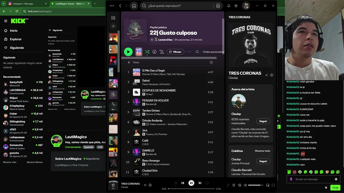Toggle shuffle in player bar
This screenshot has height=193, width=344.
click(175, 183)
